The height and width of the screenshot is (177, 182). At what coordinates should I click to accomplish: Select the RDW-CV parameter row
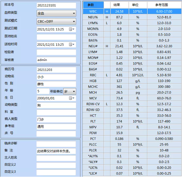tap(132, 104)
